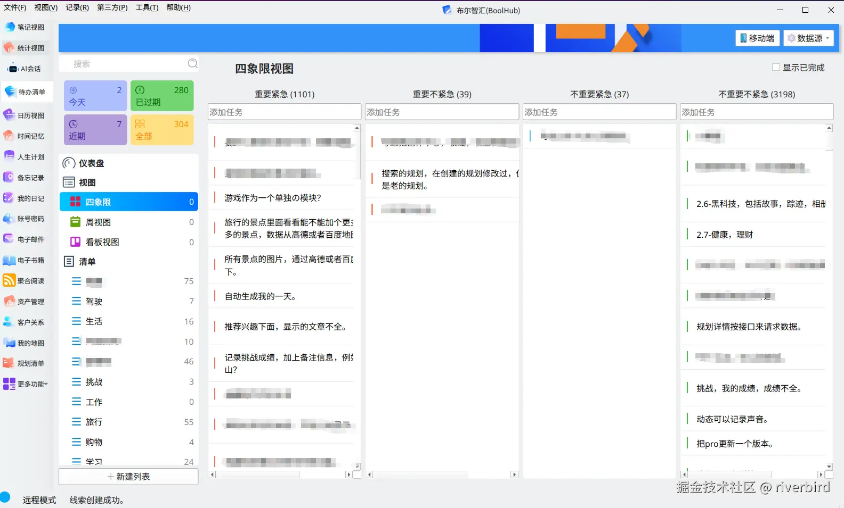Select the 已过期 filter card

click(x=162, y=96)
